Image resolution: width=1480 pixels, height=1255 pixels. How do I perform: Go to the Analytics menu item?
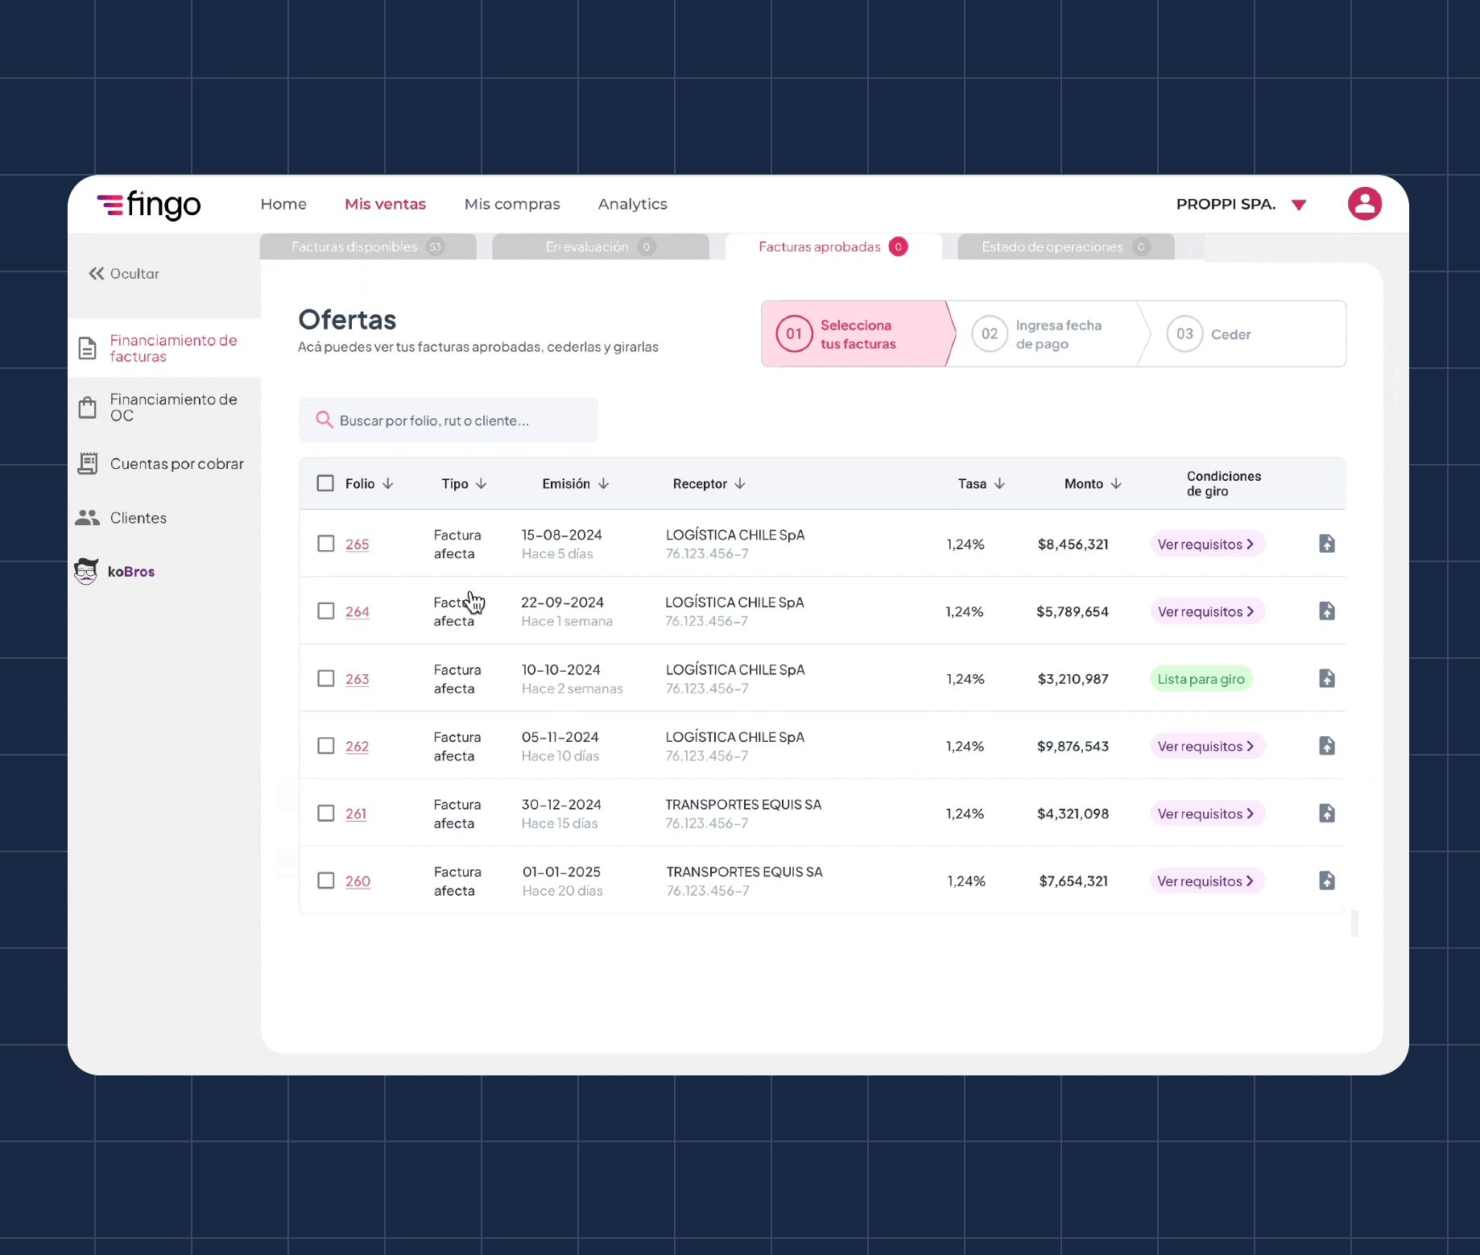632,204
